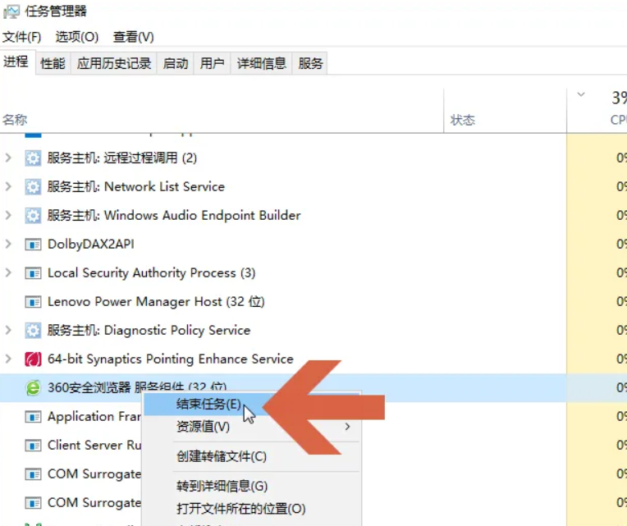Open the 资源值(V) submenu arrow
Screen dimensions: 627x526
pyautogui.click(x=347, y=427)
